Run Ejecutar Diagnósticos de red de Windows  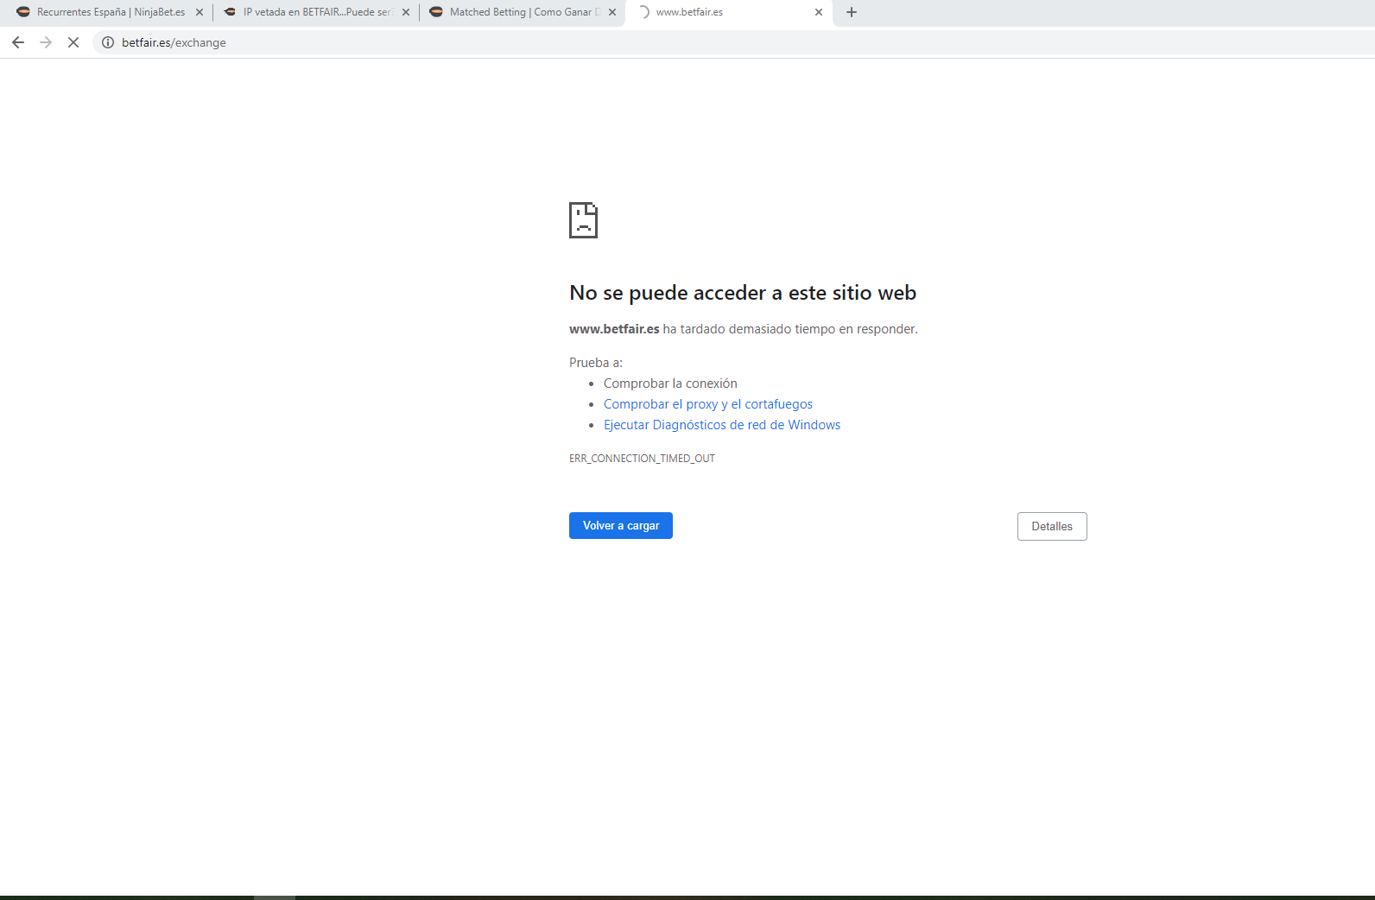(x=722, y=425)
